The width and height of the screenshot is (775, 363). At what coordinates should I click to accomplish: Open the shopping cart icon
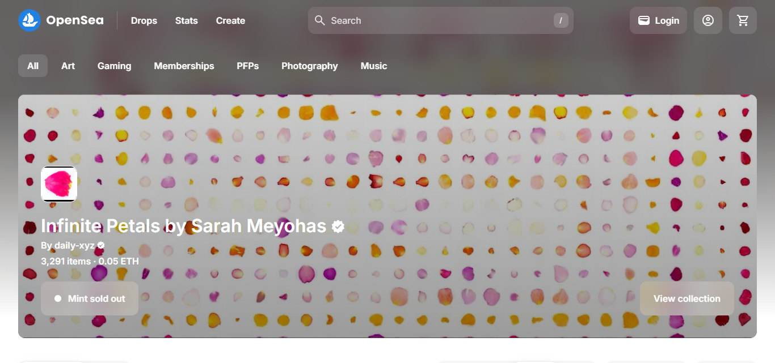[743, 20]
